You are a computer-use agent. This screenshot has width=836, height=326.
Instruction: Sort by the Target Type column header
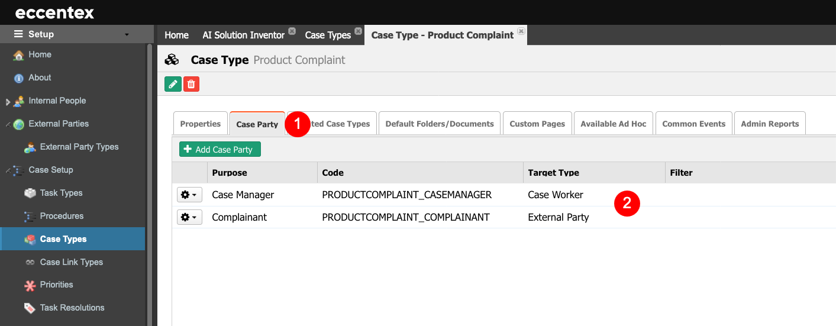point(594,173)
